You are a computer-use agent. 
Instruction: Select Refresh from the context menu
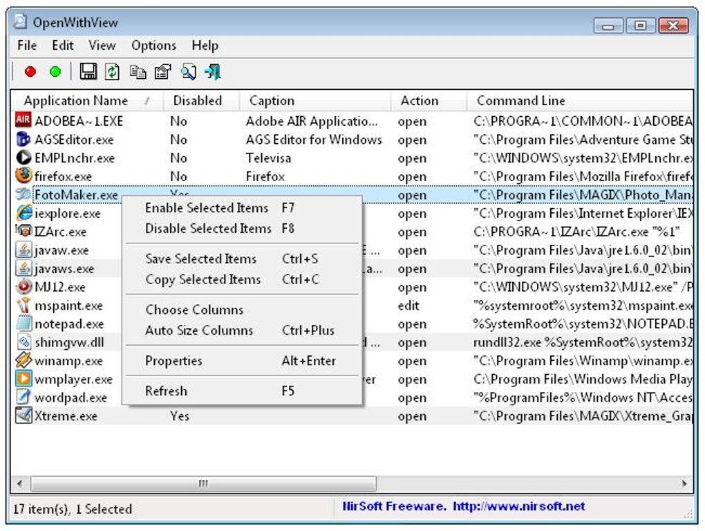(x=242, y=391)
